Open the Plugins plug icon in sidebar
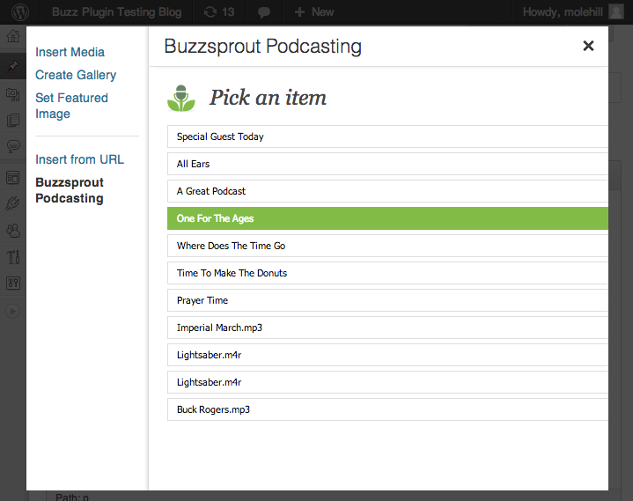The width and height of the screenshot is (633, 501). coord(13,203)
